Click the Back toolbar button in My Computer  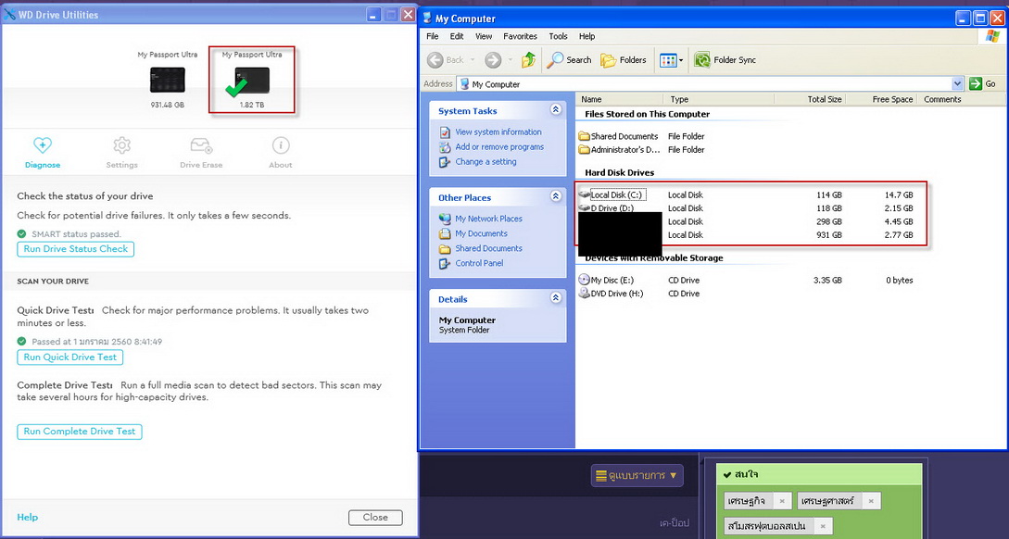[446, 60]
